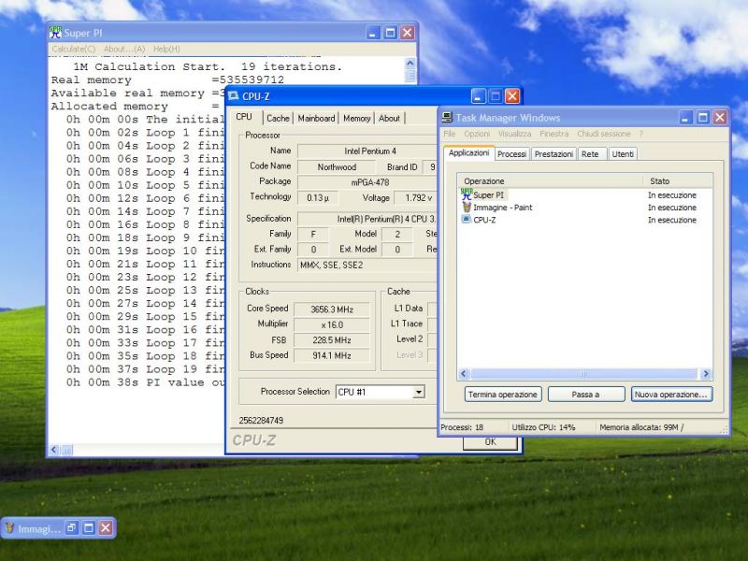
Task: Close the minimized Immagine window
Action: [x=106, y=527]
